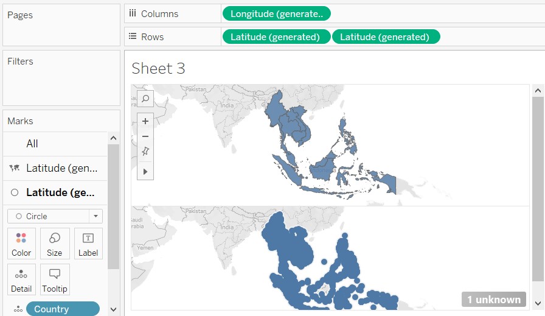Click the India label on upper map
Image resolution: width=545 pixels, height=316 pixels.
coord(227,105)
